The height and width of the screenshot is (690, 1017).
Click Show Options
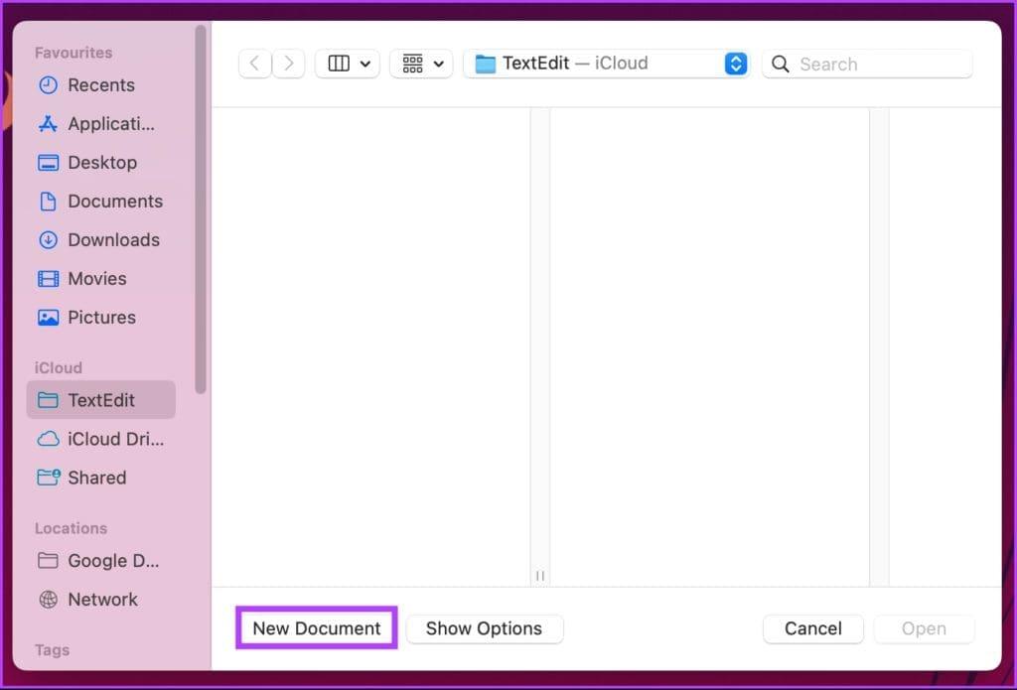[x=484, y=628]
